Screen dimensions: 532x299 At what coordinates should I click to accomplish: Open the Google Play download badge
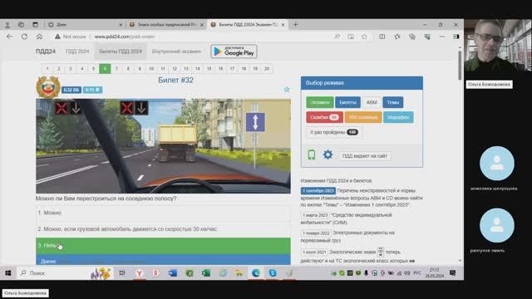click(234, 51)
